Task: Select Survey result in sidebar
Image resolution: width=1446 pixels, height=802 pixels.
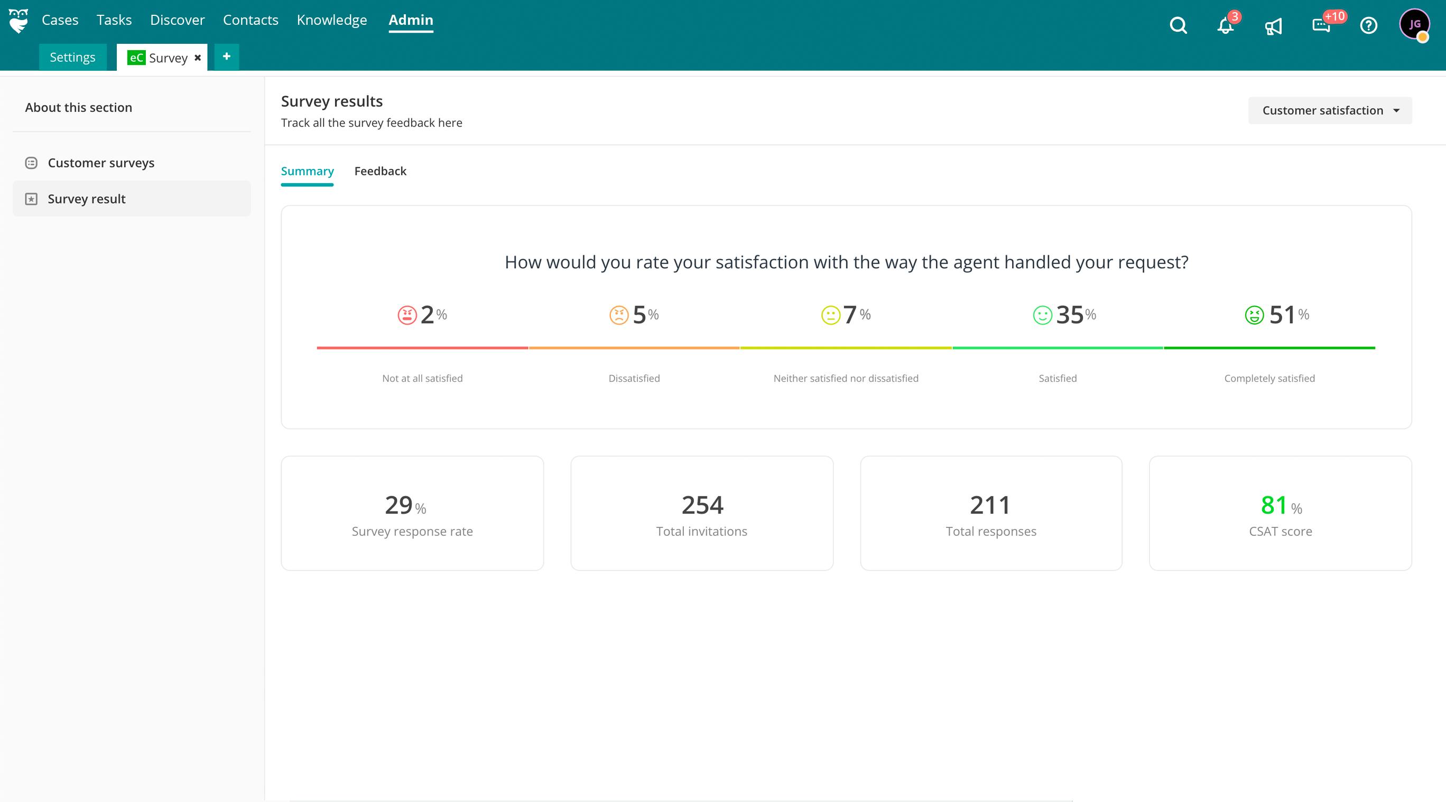Action: (87, 199)
